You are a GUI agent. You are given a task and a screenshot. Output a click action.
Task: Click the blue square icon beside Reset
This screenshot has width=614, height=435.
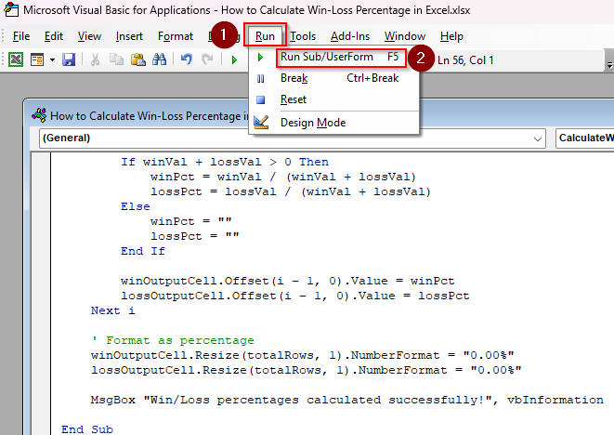point(260,100)
